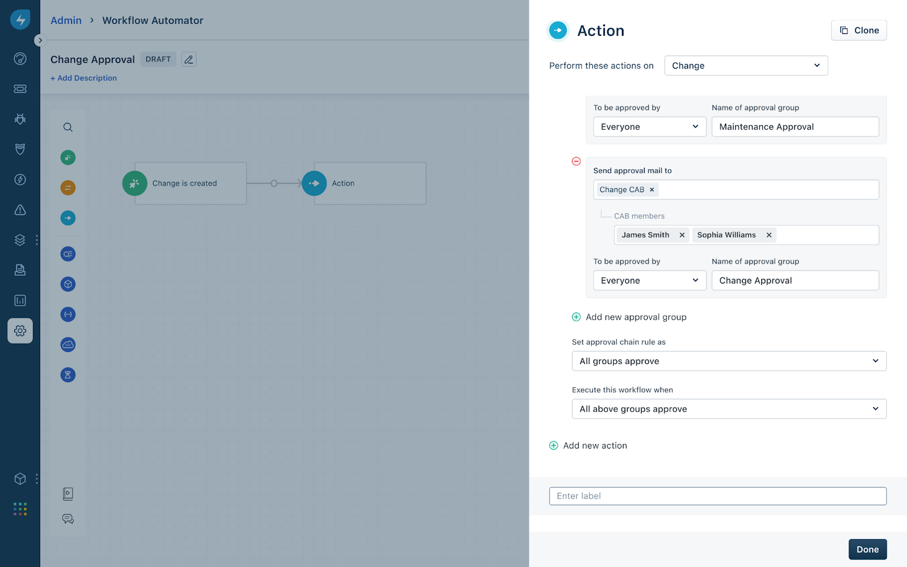Click the connector circle between nodes
The height and width of the screenshot is (567, 907).
[x=274, y=183]
